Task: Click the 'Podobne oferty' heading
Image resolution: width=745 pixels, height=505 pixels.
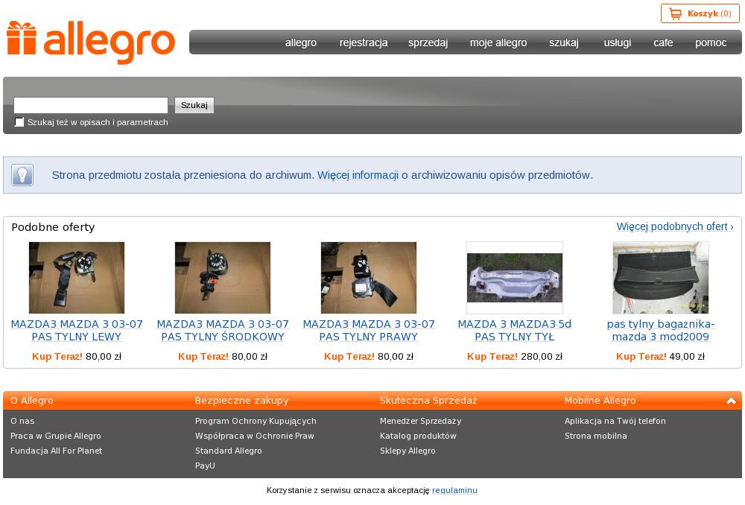Action: [x=53, y=227]
